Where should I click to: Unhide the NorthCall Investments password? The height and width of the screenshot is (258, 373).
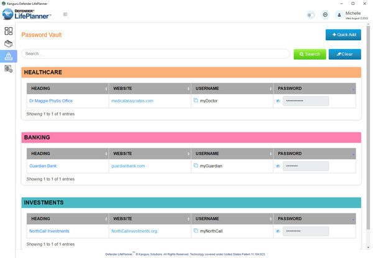(278, 231)
